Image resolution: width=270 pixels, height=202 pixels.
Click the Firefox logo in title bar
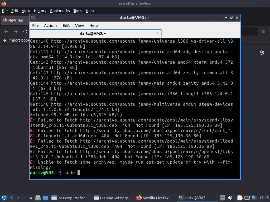[4, 4]
